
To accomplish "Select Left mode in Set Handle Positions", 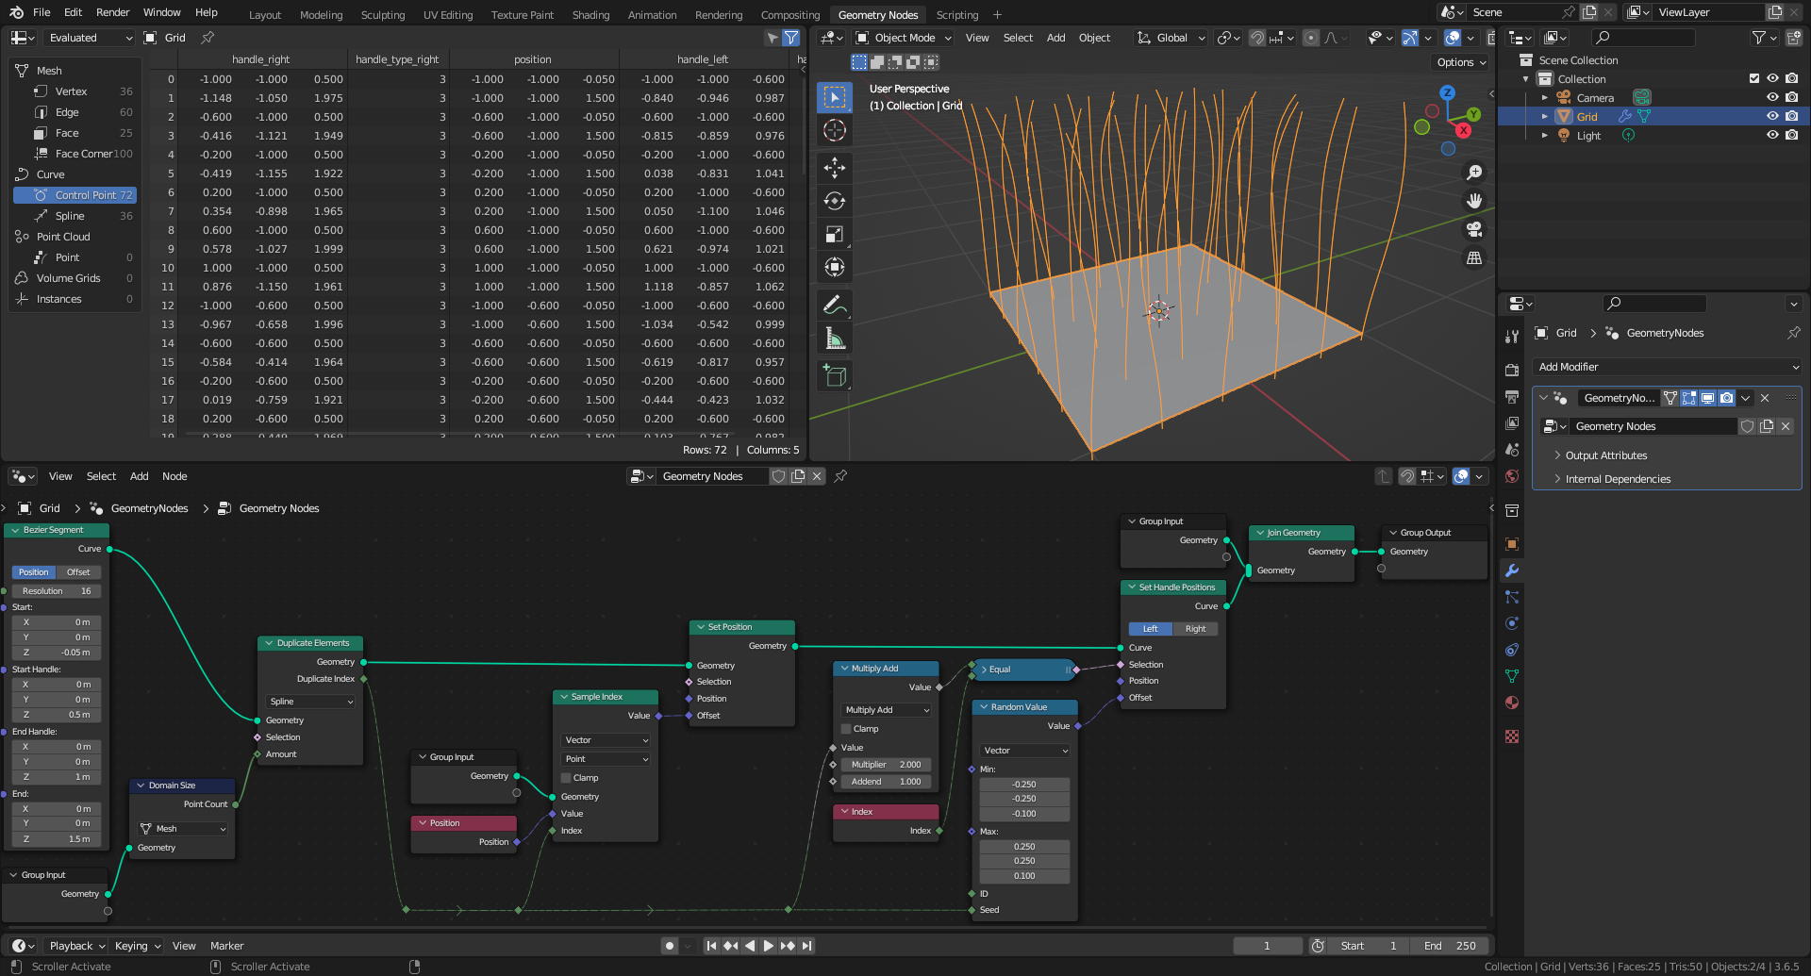I will (1150, 629).
